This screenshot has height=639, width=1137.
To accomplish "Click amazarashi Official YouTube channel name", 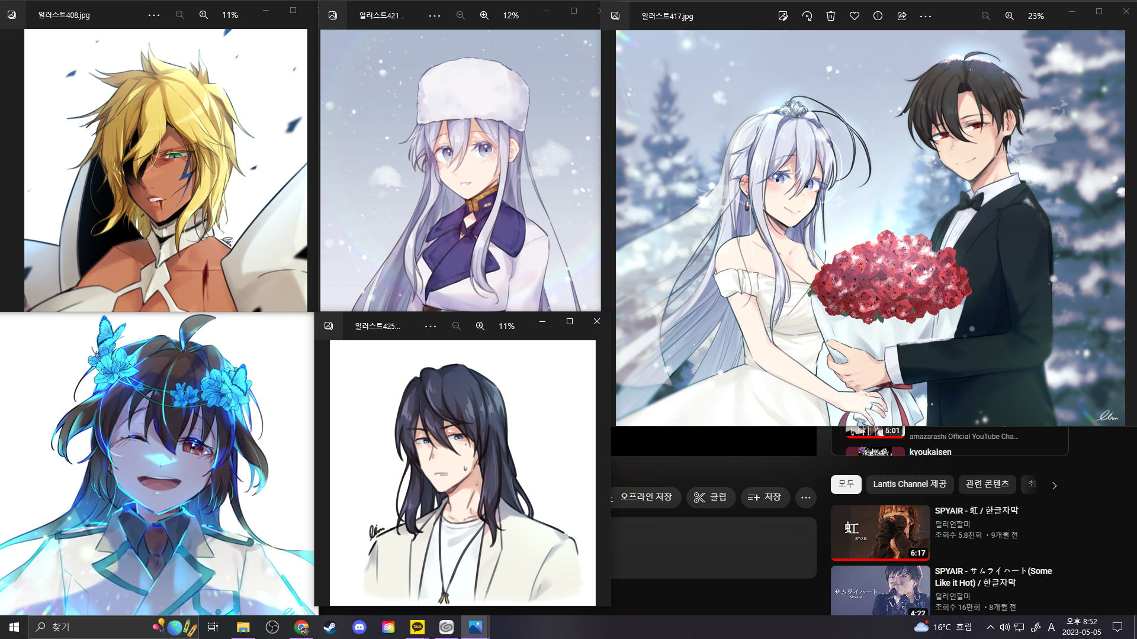I will (x=963, y=437).
